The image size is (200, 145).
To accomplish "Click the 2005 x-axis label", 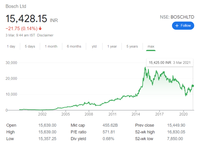I will click(x=66, y=114).
